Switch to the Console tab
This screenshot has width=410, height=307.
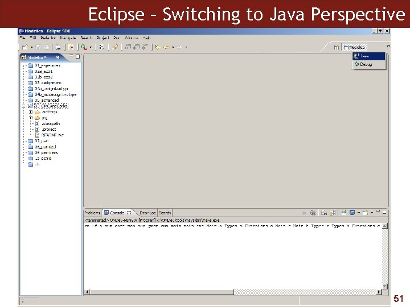click(117, 213)
